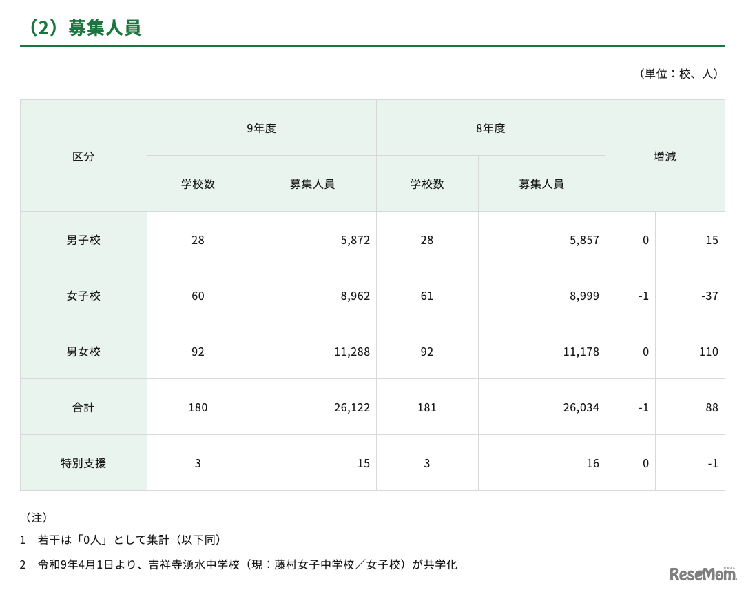Viewport: 746px width, 590px height.
Task: Click the value -37 in 女子校 row
Action: pyautogui.click(x=709, y=296)
